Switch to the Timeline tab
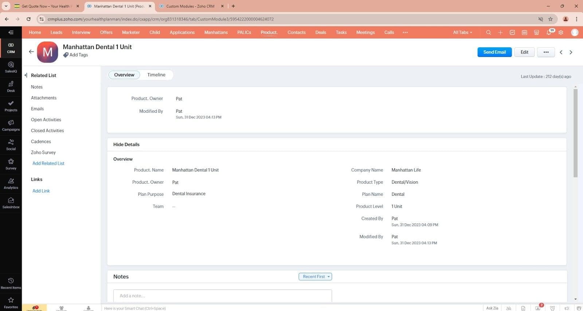 pos(156,75)
